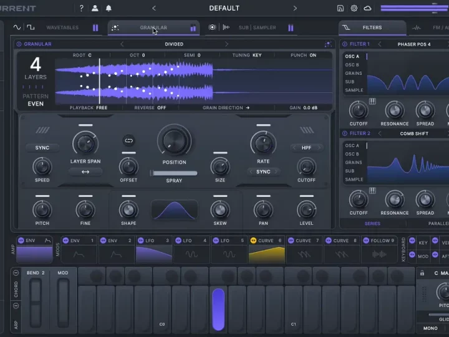Select previous Filter 2 type before COMB SHIFT
This screenshot has height=337, width=449.
(380, 134)
